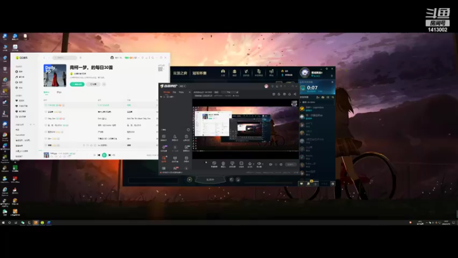Expand the arrow beside the microphone icon
Image resolution: width=458 pixels, height=258 pixels.
[253, 164]
